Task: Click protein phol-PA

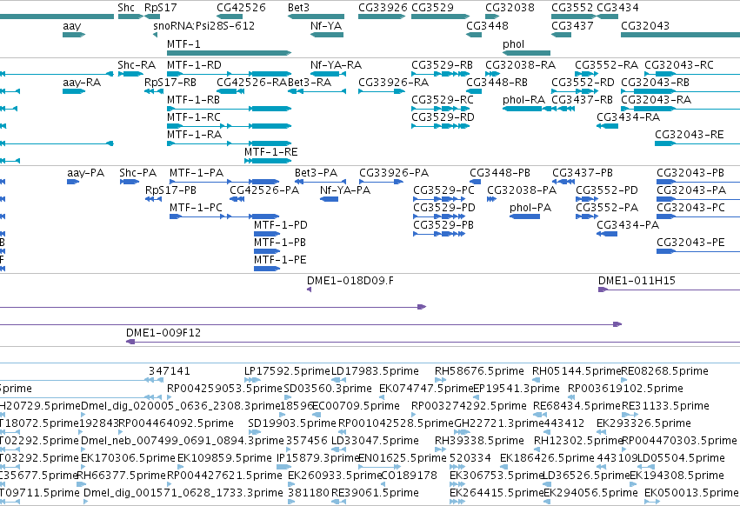Action: [525, 216]
